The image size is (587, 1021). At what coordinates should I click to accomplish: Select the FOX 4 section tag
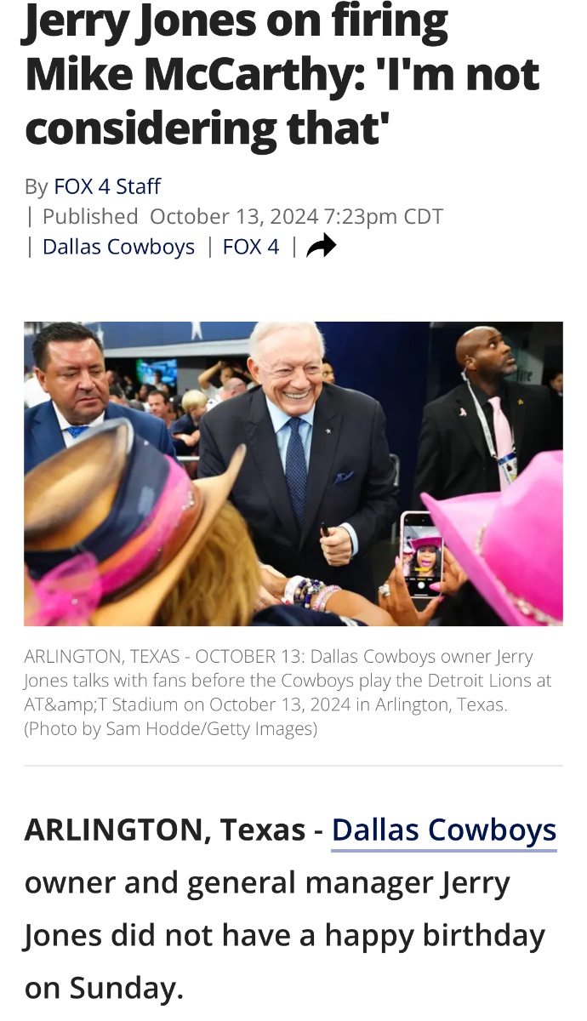pos(251,247)
